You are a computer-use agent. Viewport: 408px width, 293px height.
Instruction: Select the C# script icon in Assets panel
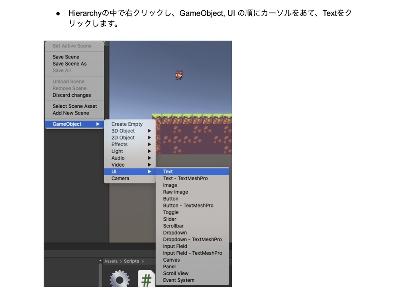(146, 278)
